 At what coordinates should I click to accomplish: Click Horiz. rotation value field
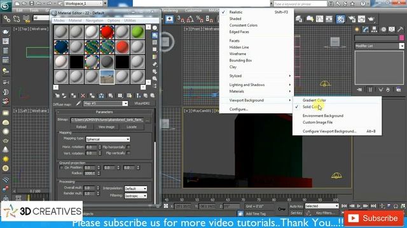point(91,147)
